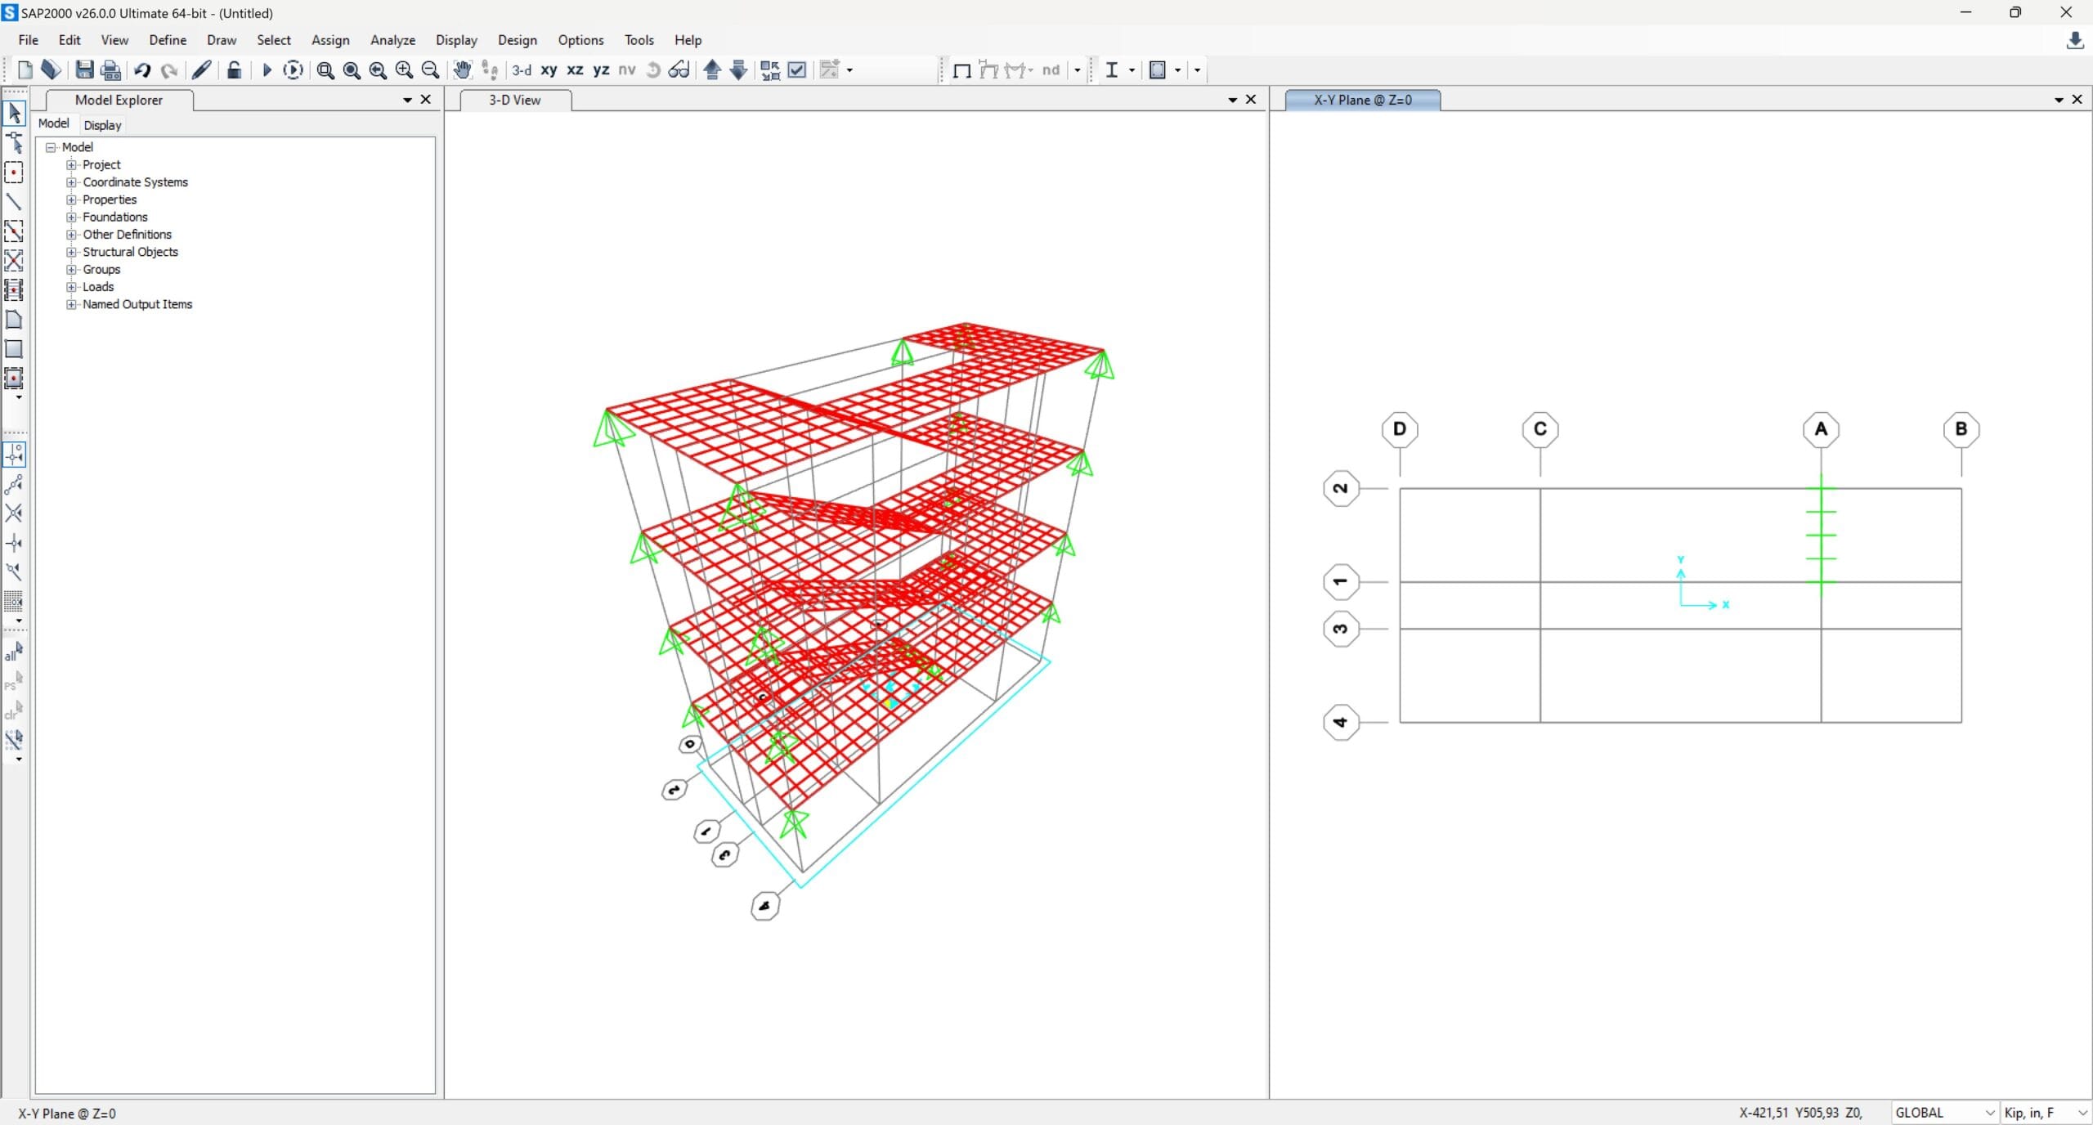Screen dimensions: 2093x1125
Task: Select the Draw Frame/Cable line tool
Action: [14, 201]
